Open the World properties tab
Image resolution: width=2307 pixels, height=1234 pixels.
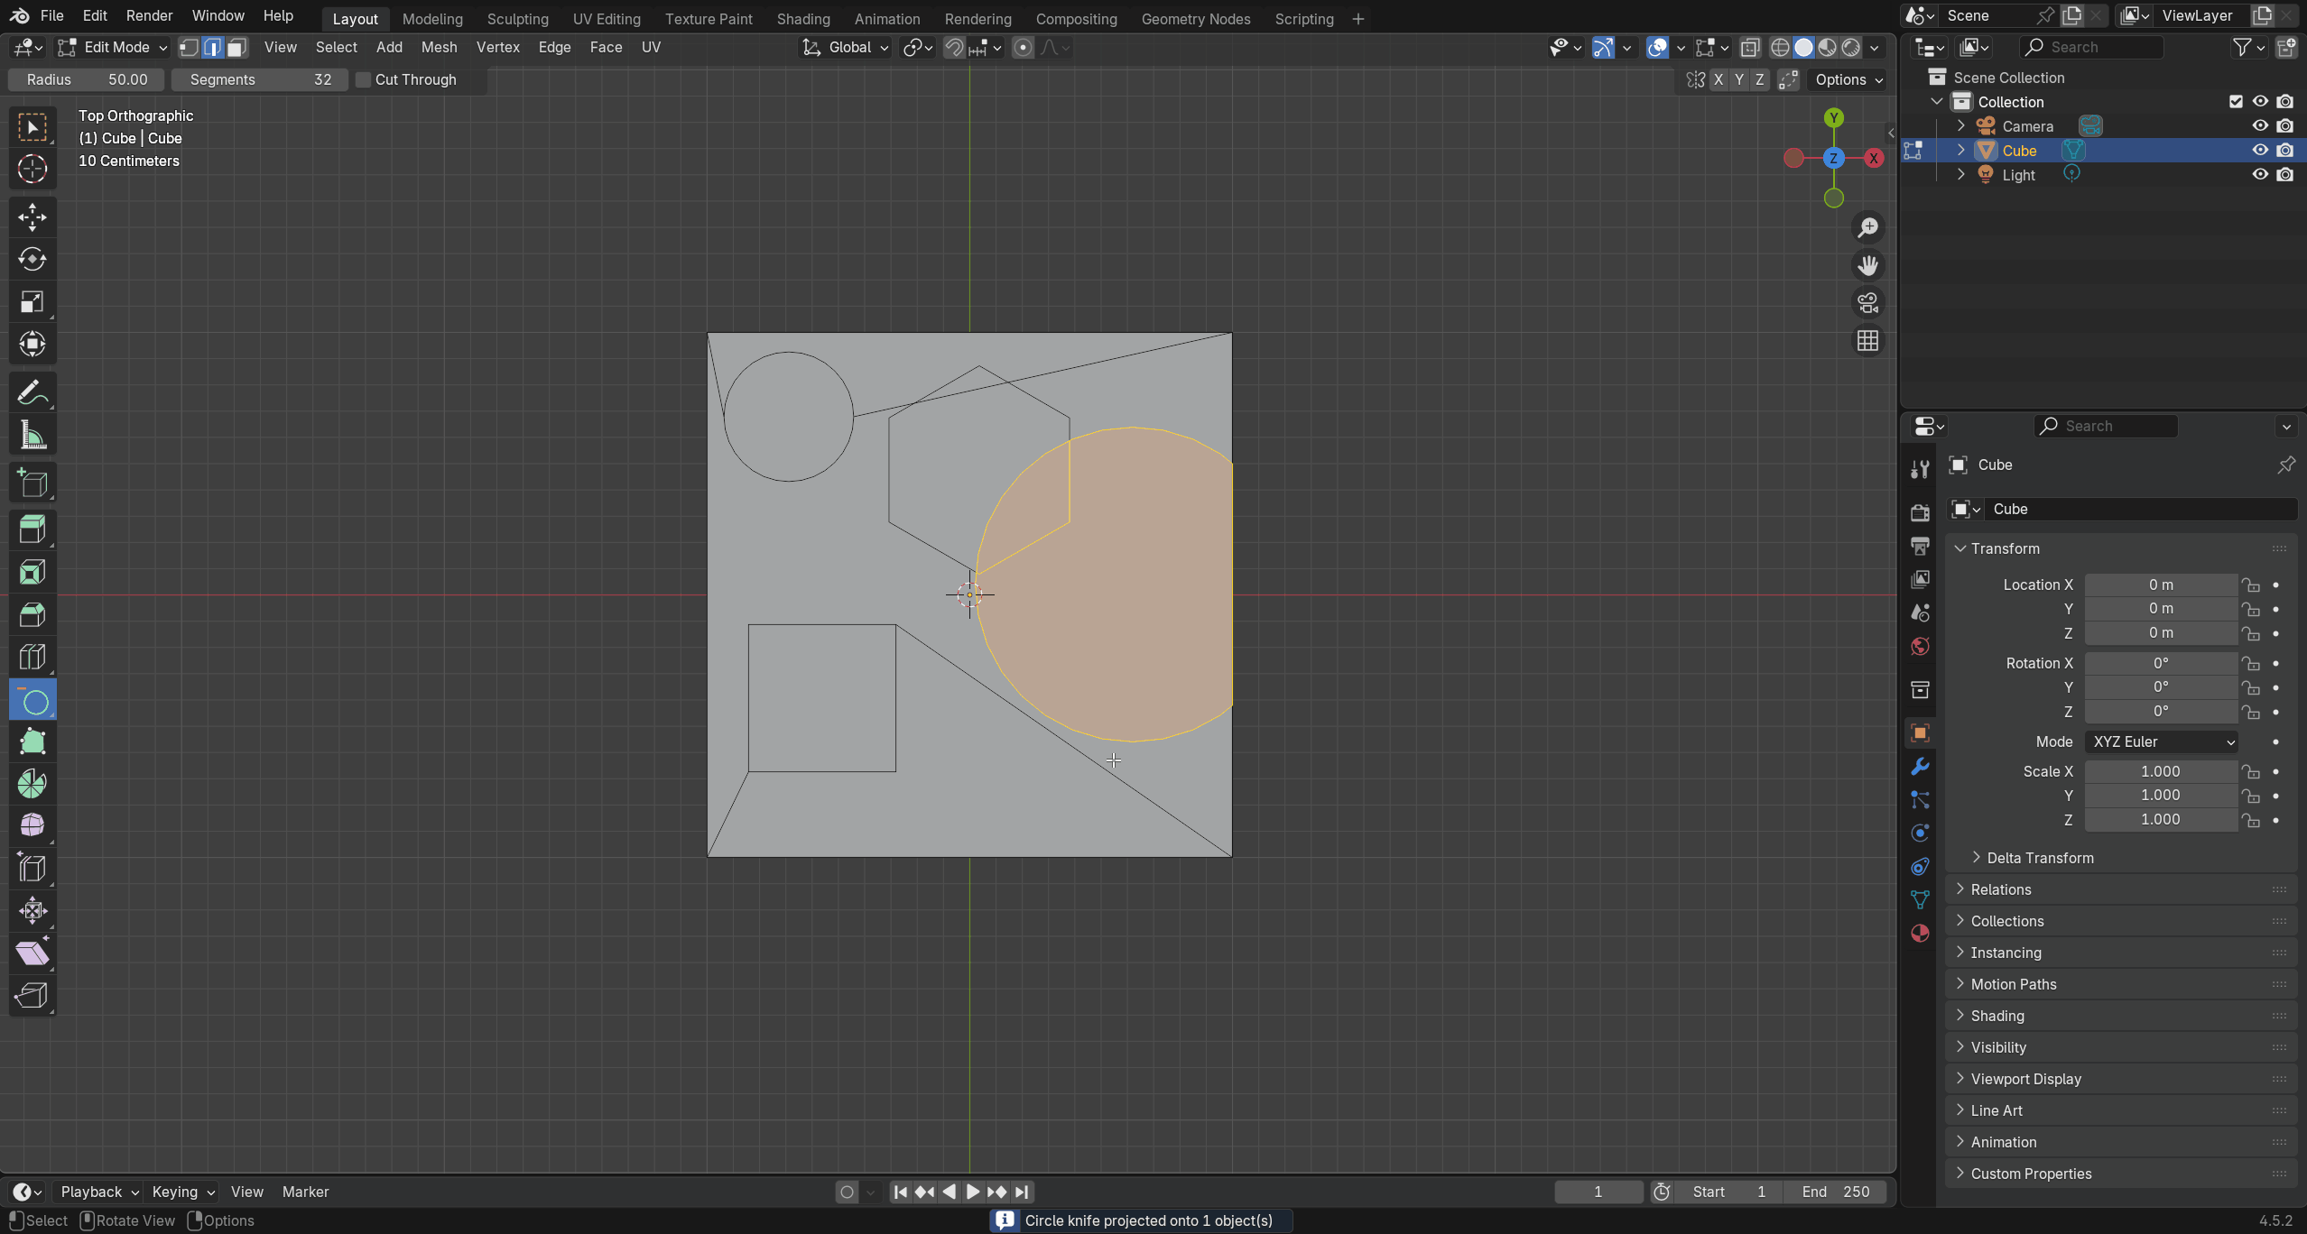pos(1920,646)
